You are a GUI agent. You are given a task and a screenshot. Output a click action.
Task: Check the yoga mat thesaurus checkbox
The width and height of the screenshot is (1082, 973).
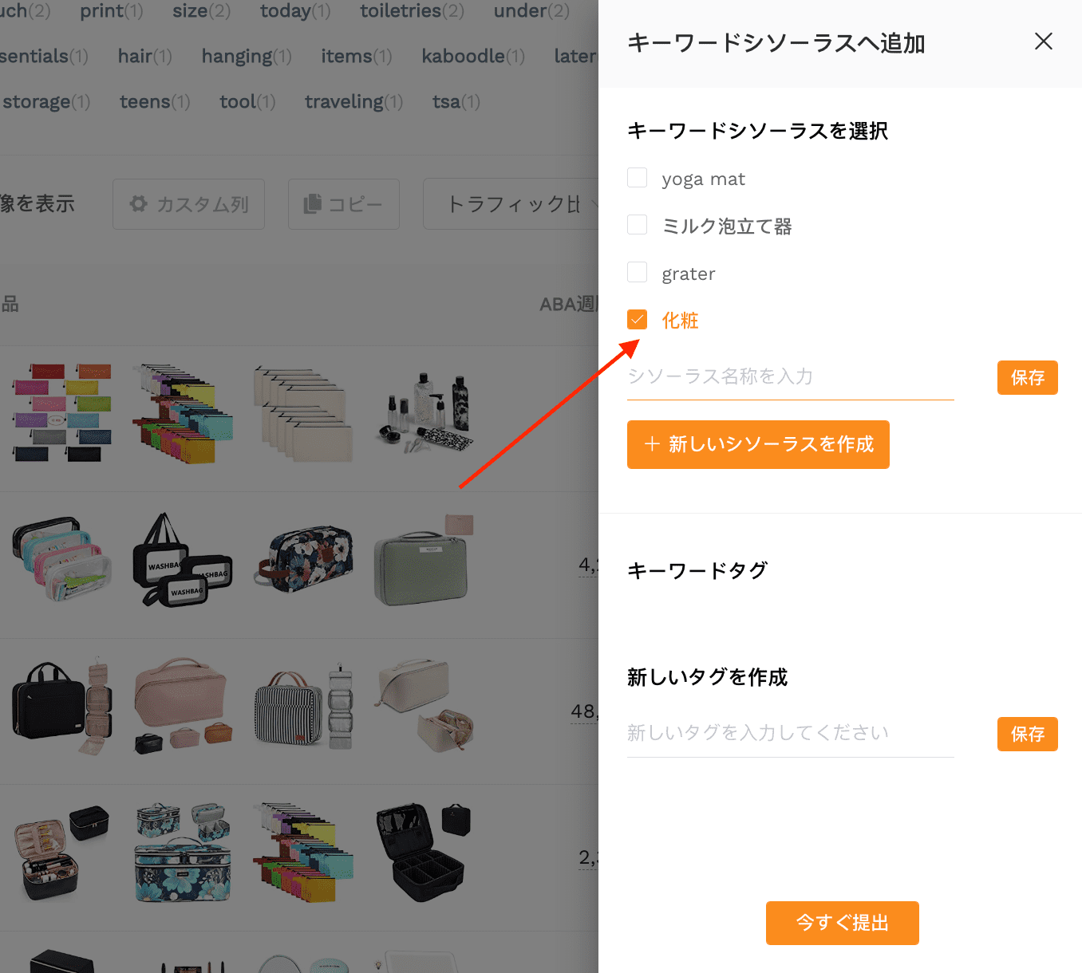(x=637, y=178)
